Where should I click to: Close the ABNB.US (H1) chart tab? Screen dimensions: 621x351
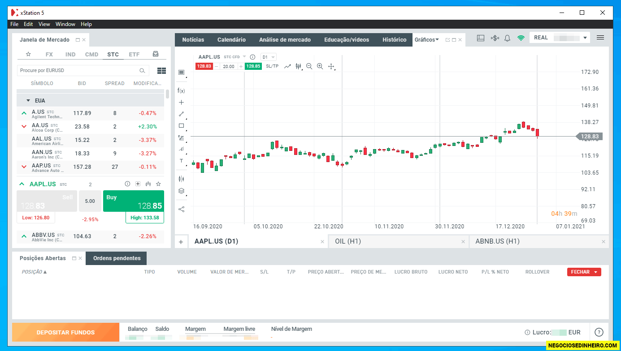(x=604, y=242)
